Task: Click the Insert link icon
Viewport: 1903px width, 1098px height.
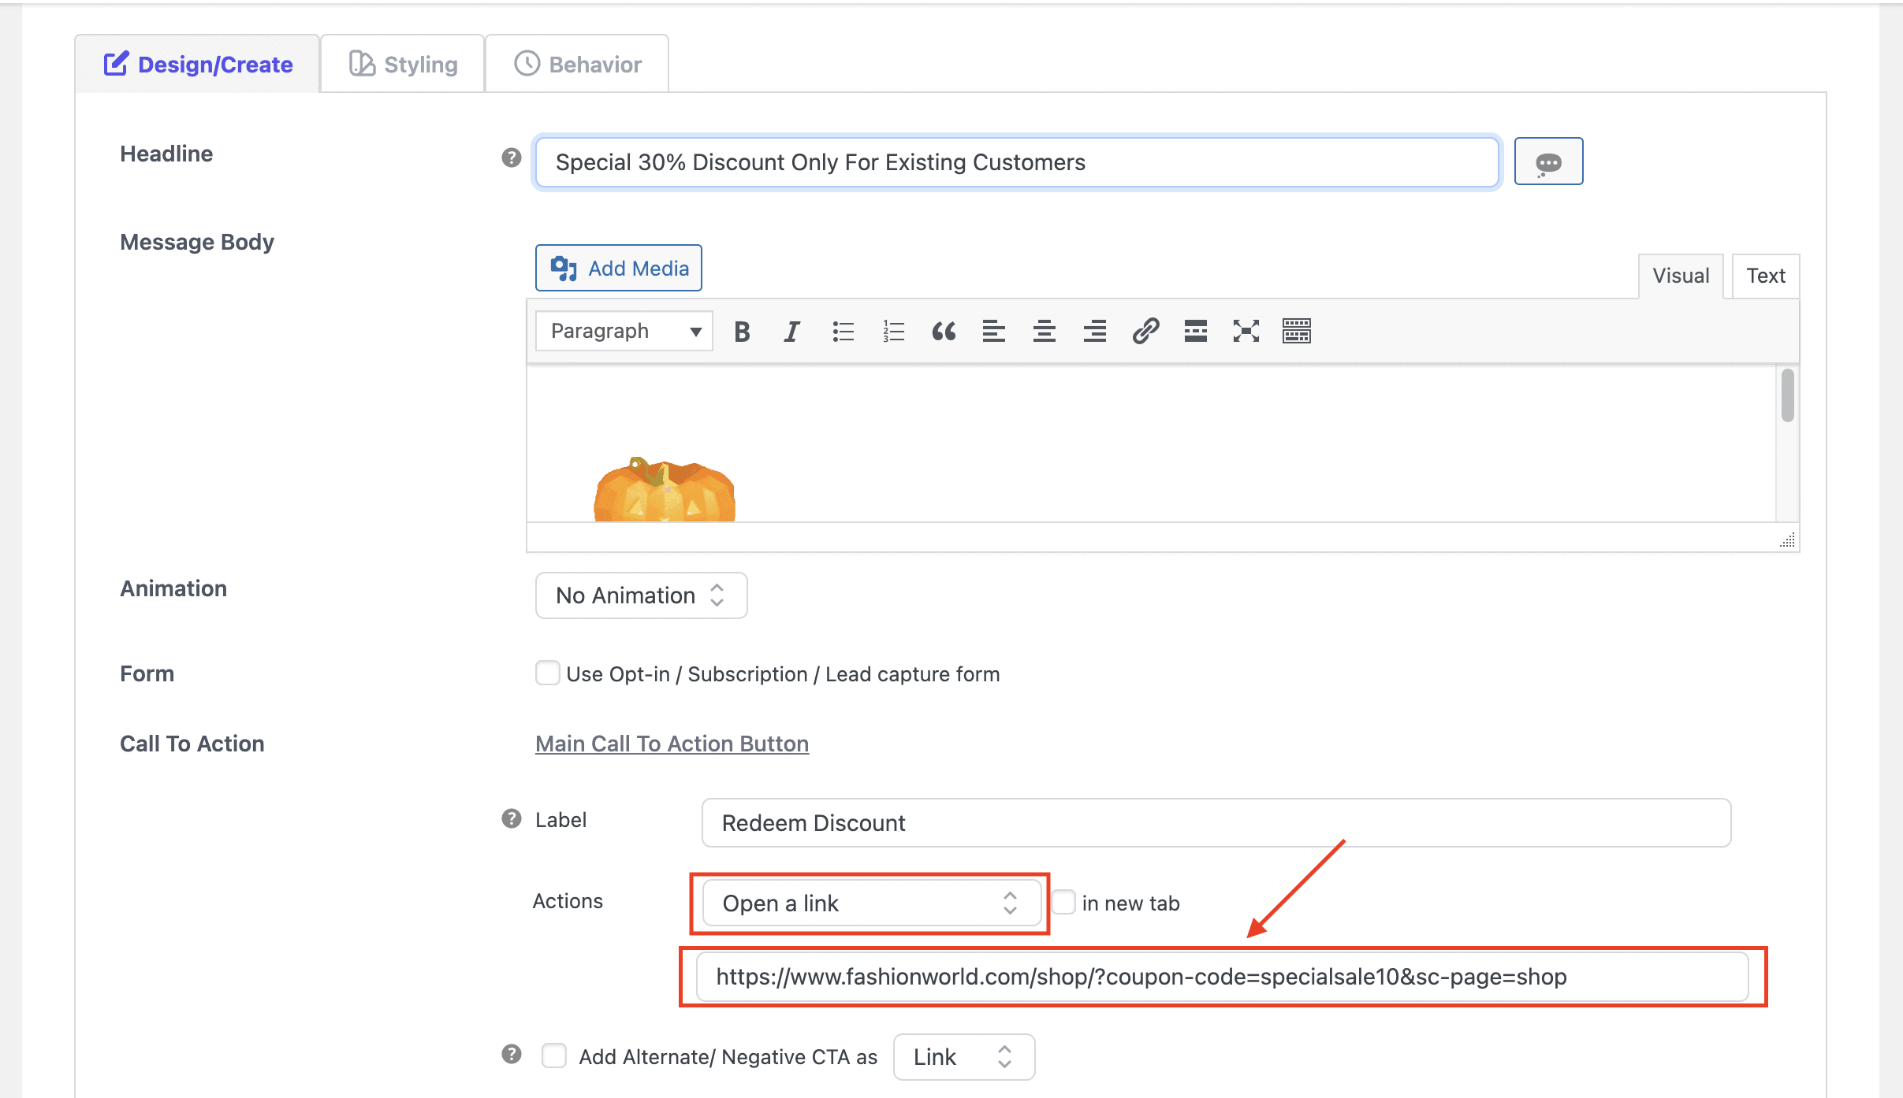Action: click(x=1141, y=331)
